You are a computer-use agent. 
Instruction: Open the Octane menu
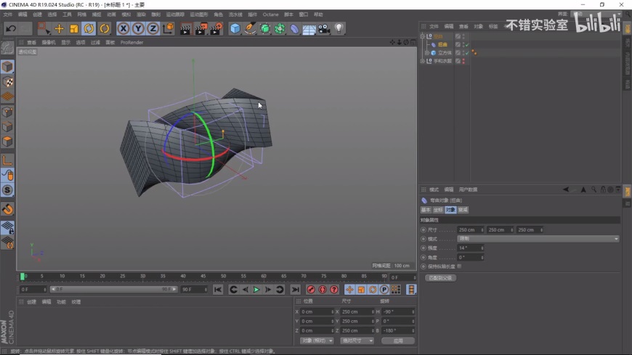coord(270,15)
